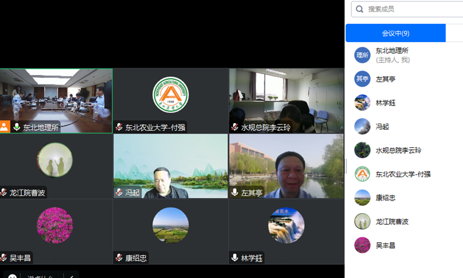Click 东北农业大学-付强 logo avatar in member list

point(362,174)
